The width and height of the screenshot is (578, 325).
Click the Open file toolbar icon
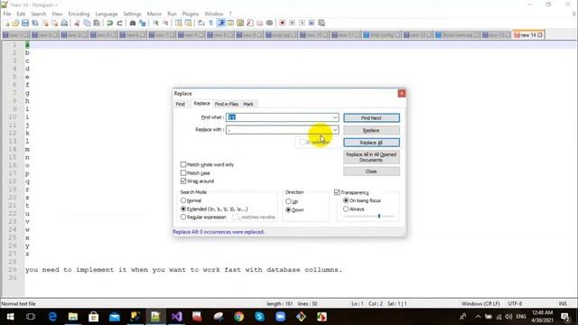point(15,23)
